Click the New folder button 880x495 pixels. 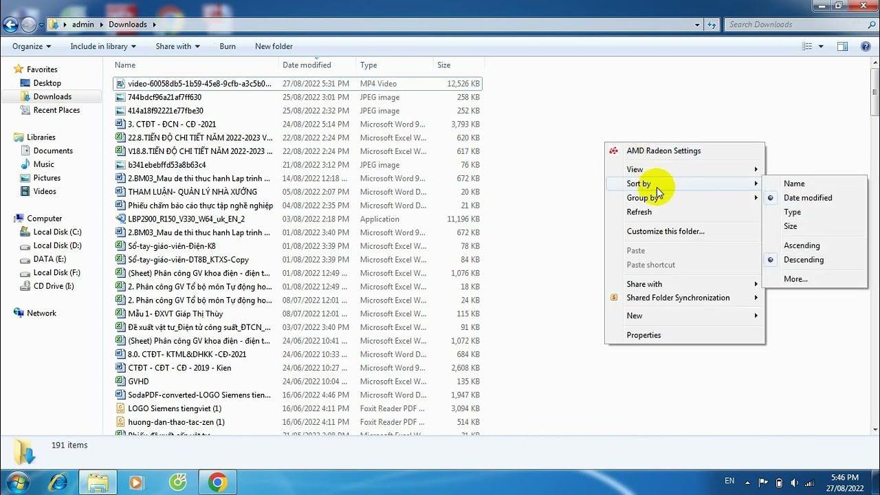pyautogui.click(x=274, y=46)
